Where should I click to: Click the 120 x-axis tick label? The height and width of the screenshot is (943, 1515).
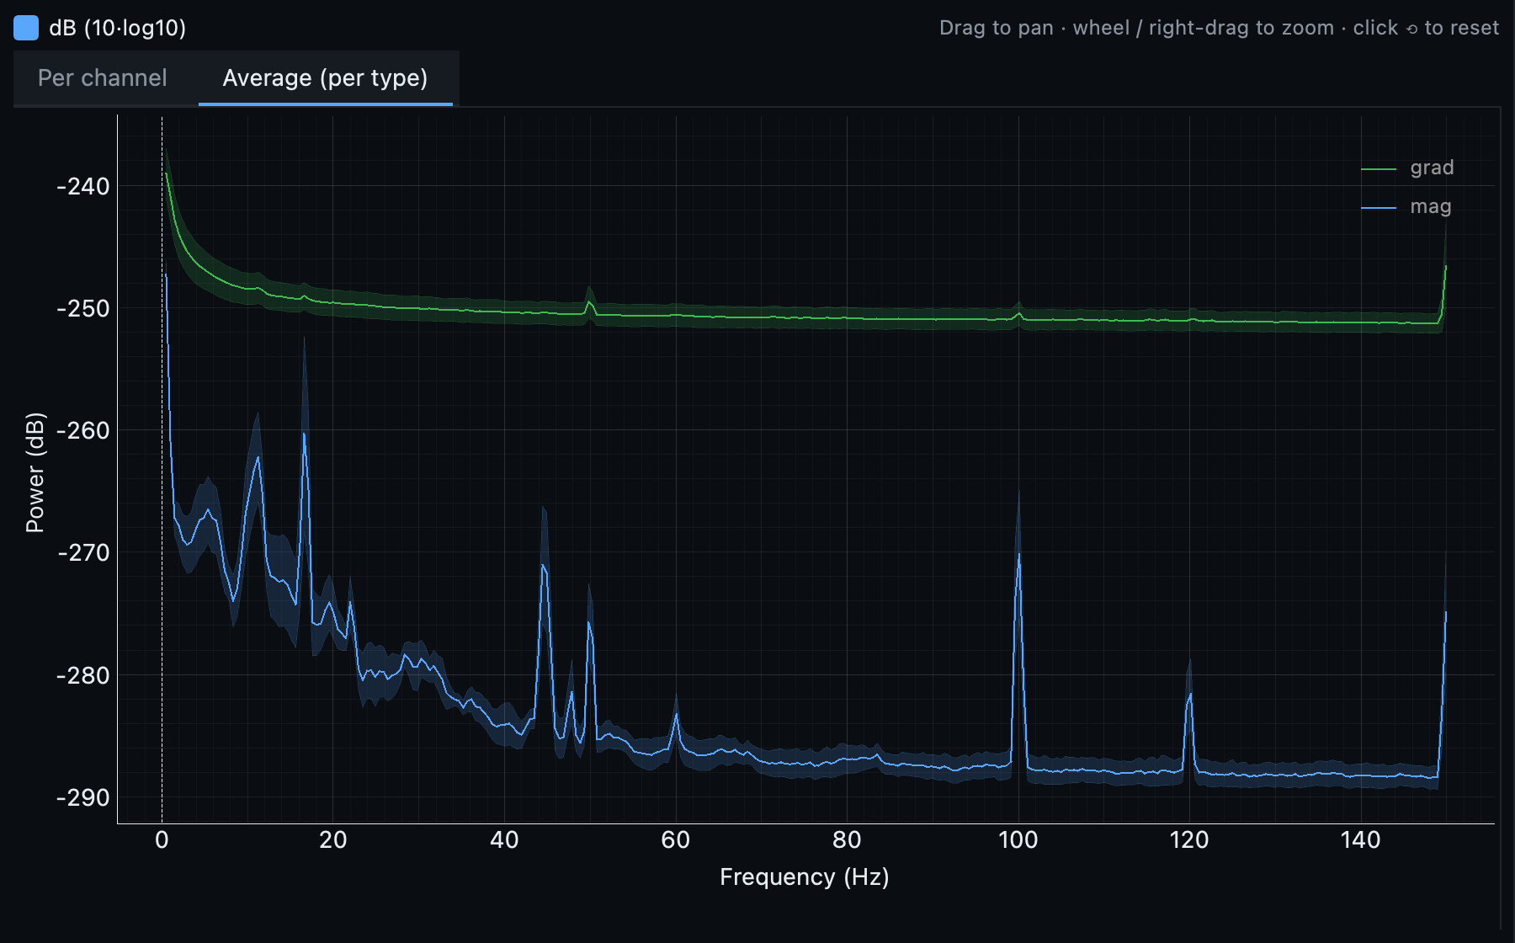pos(1189,839)
